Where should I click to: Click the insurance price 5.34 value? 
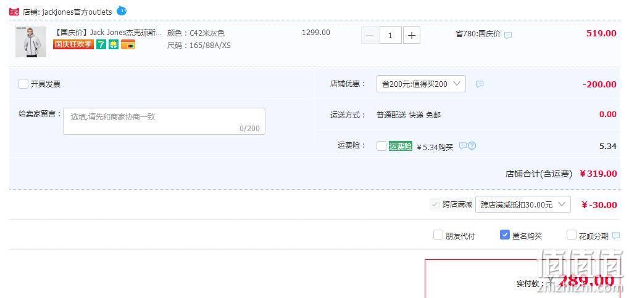tap(608, 146)
